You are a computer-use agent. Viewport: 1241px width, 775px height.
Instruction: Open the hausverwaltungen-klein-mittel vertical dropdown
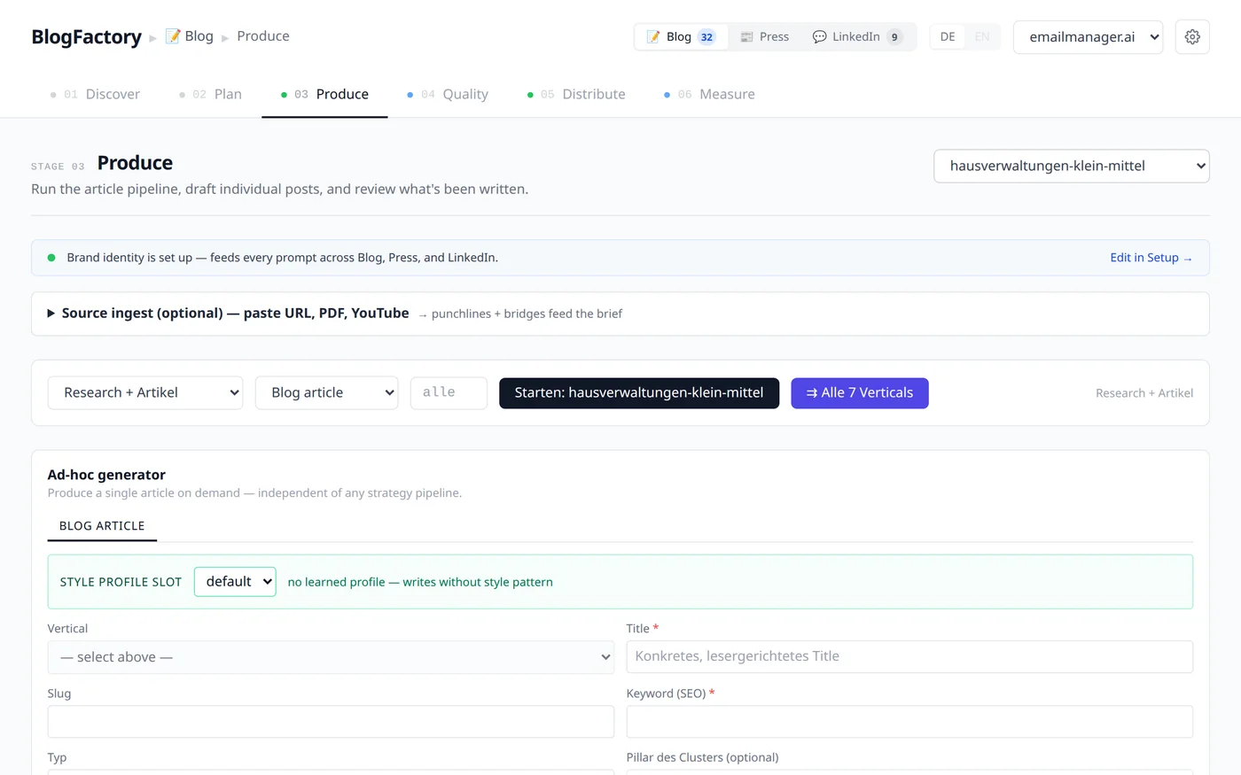click(1071, 167)
